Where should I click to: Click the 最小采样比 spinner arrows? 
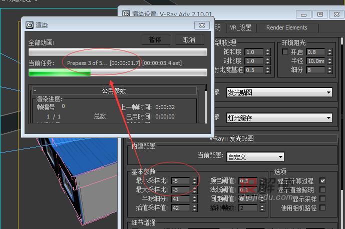(194, 181)
